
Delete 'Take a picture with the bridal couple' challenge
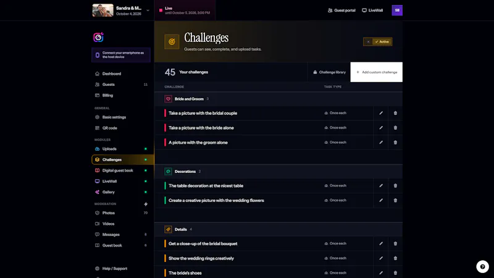tap(395, 113)
